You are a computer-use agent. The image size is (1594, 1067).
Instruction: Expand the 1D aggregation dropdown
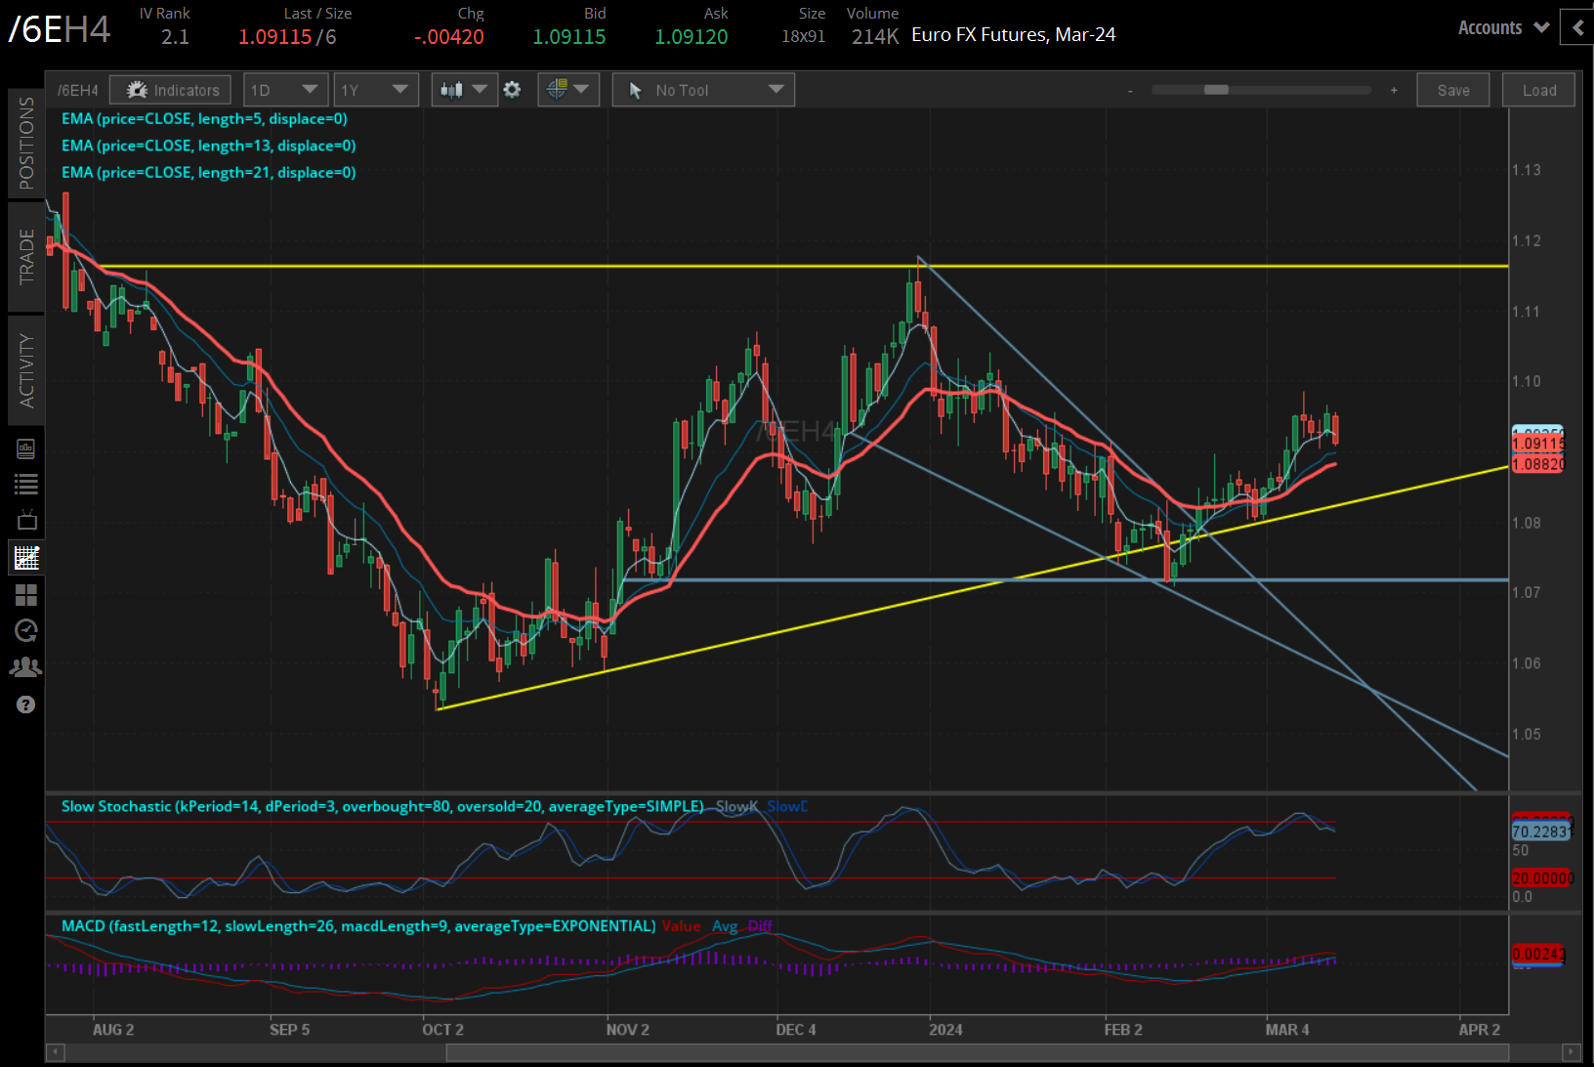(x=284, y=90)
